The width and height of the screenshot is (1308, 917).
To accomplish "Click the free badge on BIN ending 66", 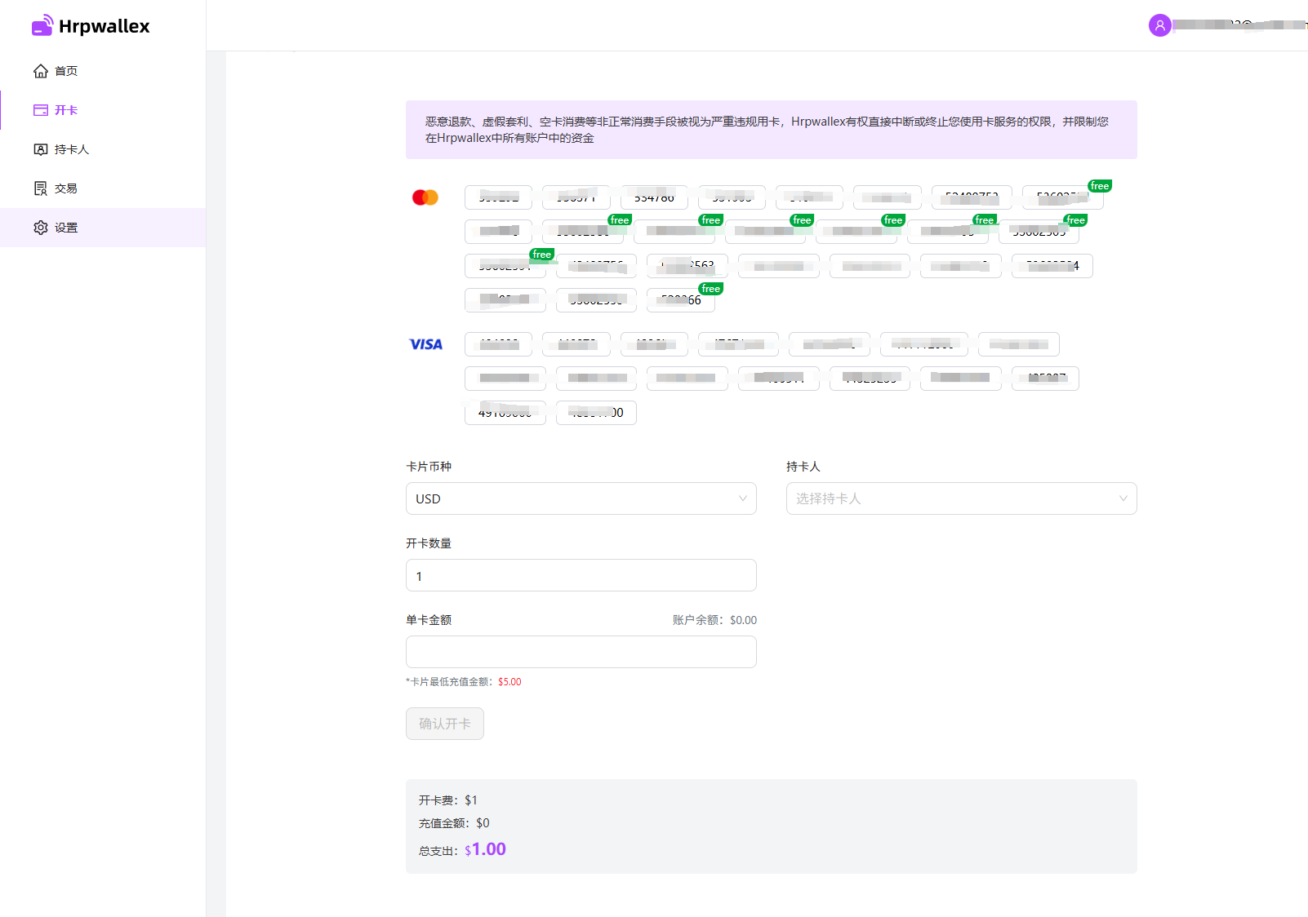I will (710, 289).
